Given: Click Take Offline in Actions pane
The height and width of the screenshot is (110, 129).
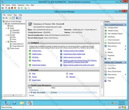Looking at the screenshot, I should pyautogui.click(x=112, y=68).
